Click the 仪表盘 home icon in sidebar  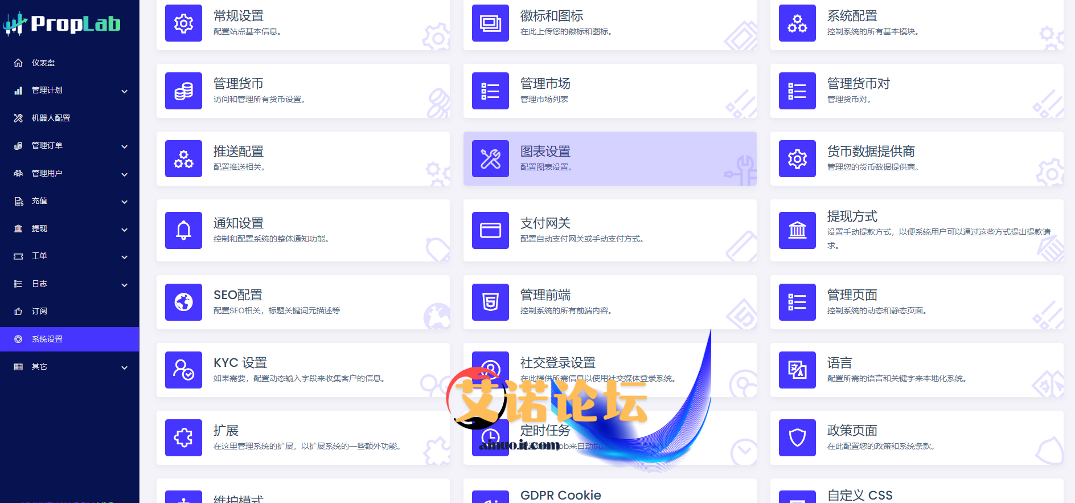click(18, 63)
